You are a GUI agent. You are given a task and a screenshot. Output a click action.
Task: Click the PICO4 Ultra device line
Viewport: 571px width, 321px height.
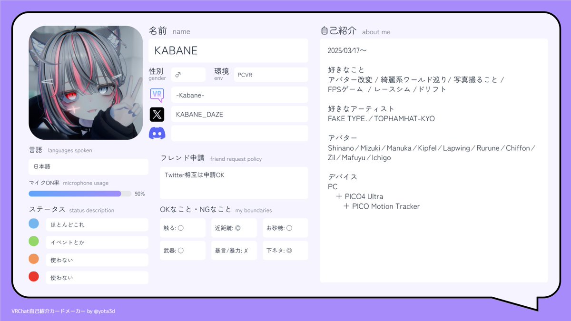tap(359, 196)
